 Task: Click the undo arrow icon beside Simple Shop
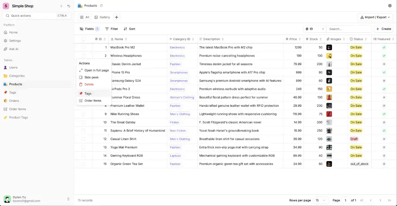coord(68,6)
